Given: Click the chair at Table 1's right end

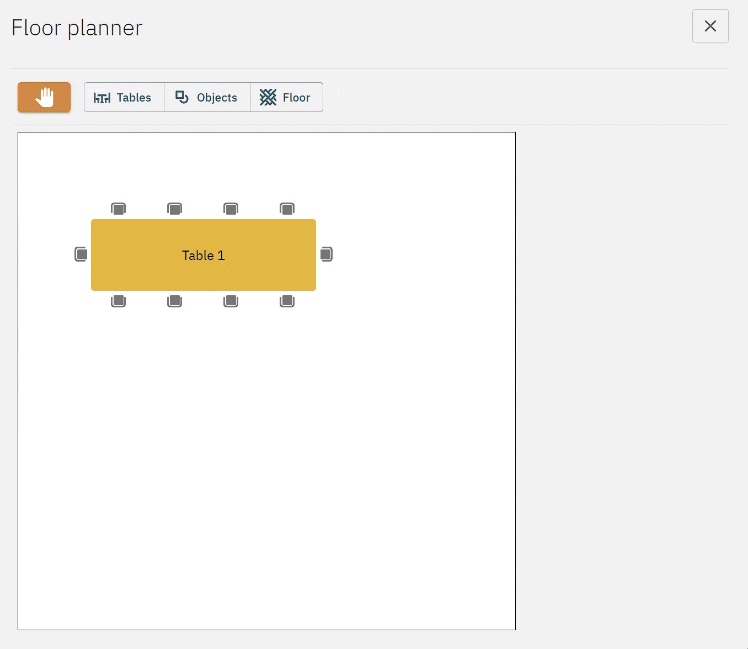Looking at the screenshot, I should click(326, 254).
